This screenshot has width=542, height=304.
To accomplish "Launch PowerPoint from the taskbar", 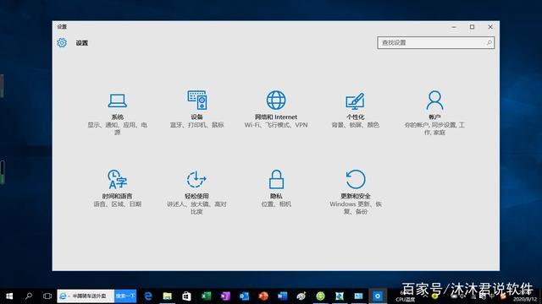I will (263, 296).
